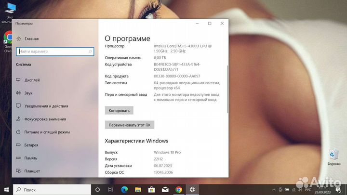Open Google Chrome from the taskbar

point(179,190)
